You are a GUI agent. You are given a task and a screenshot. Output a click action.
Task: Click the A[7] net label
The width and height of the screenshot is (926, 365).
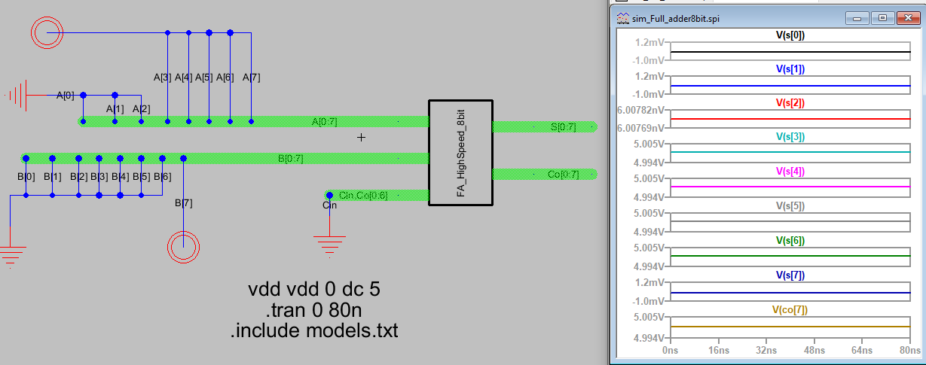point(252,78)
